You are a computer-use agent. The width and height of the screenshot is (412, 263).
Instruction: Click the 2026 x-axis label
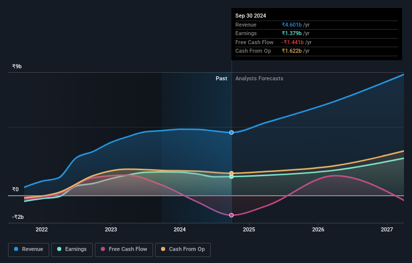318,229
